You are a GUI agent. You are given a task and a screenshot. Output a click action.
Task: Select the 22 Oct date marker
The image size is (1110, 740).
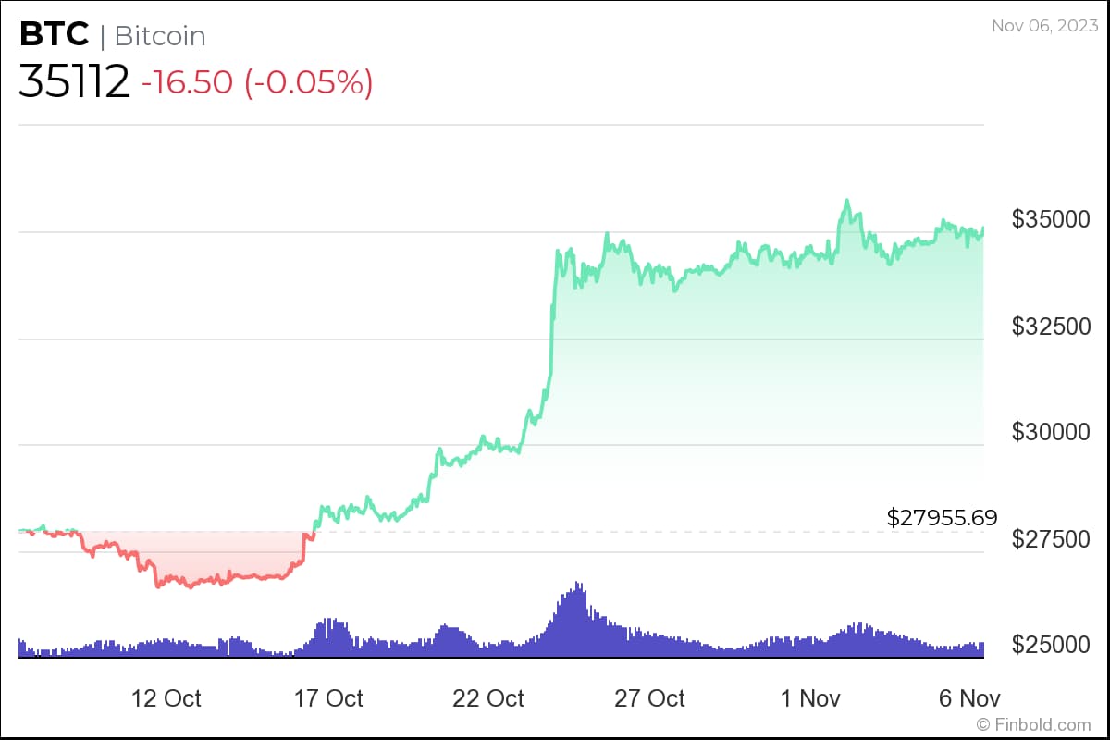pyautogui.click(x=489, y=697)
